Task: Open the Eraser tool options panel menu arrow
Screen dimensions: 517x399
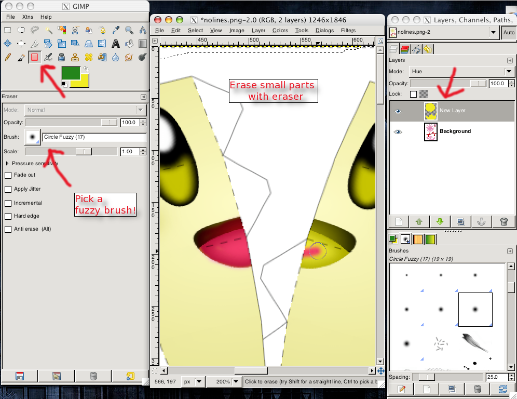Action: coord(143,97)
